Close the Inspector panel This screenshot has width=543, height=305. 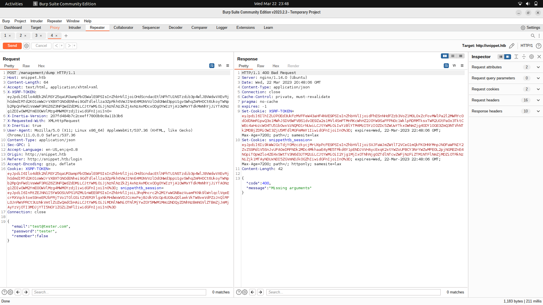coord(539,56)
